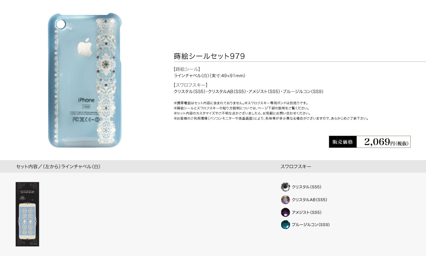
Task: Click the クリスタル(SS5) text label
Action: pos(306,187)
